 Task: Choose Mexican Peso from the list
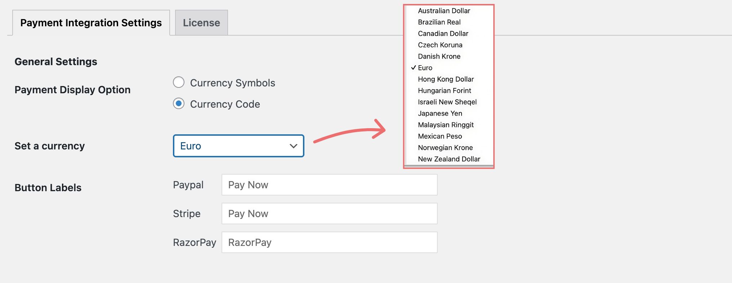(x=440, y=136)
